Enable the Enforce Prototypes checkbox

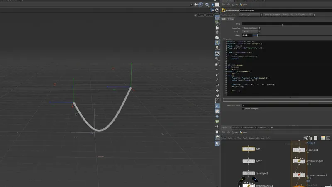tap(243, 108)
